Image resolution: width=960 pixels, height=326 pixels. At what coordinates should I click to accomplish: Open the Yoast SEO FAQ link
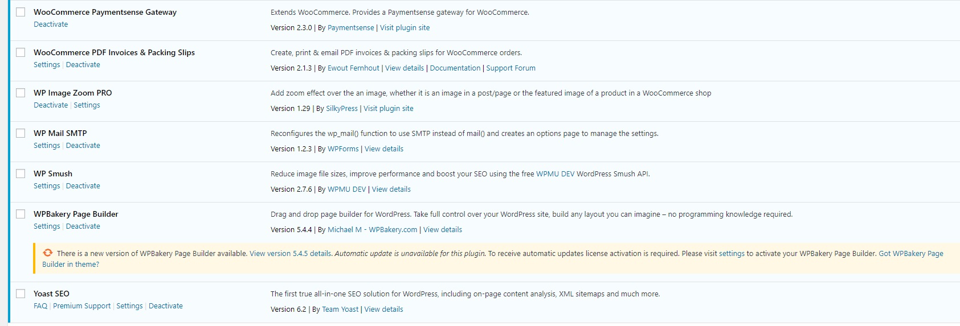tap(40, 306)
